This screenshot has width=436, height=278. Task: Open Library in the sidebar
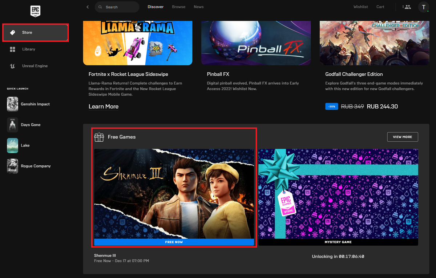coord(35,49)
